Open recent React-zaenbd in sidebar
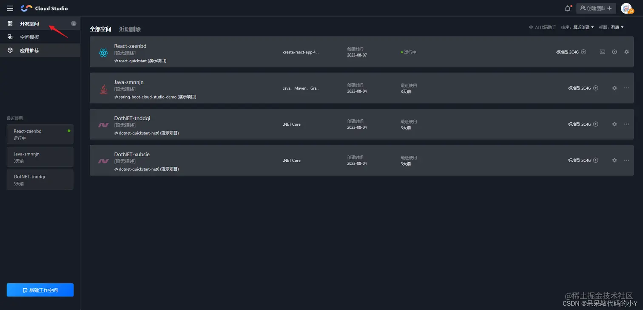 click(40, 134)
